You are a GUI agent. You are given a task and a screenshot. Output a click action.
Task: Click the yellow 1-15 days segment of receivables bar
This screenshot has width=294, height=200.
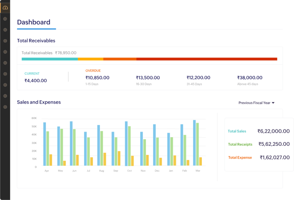[90, 59]
